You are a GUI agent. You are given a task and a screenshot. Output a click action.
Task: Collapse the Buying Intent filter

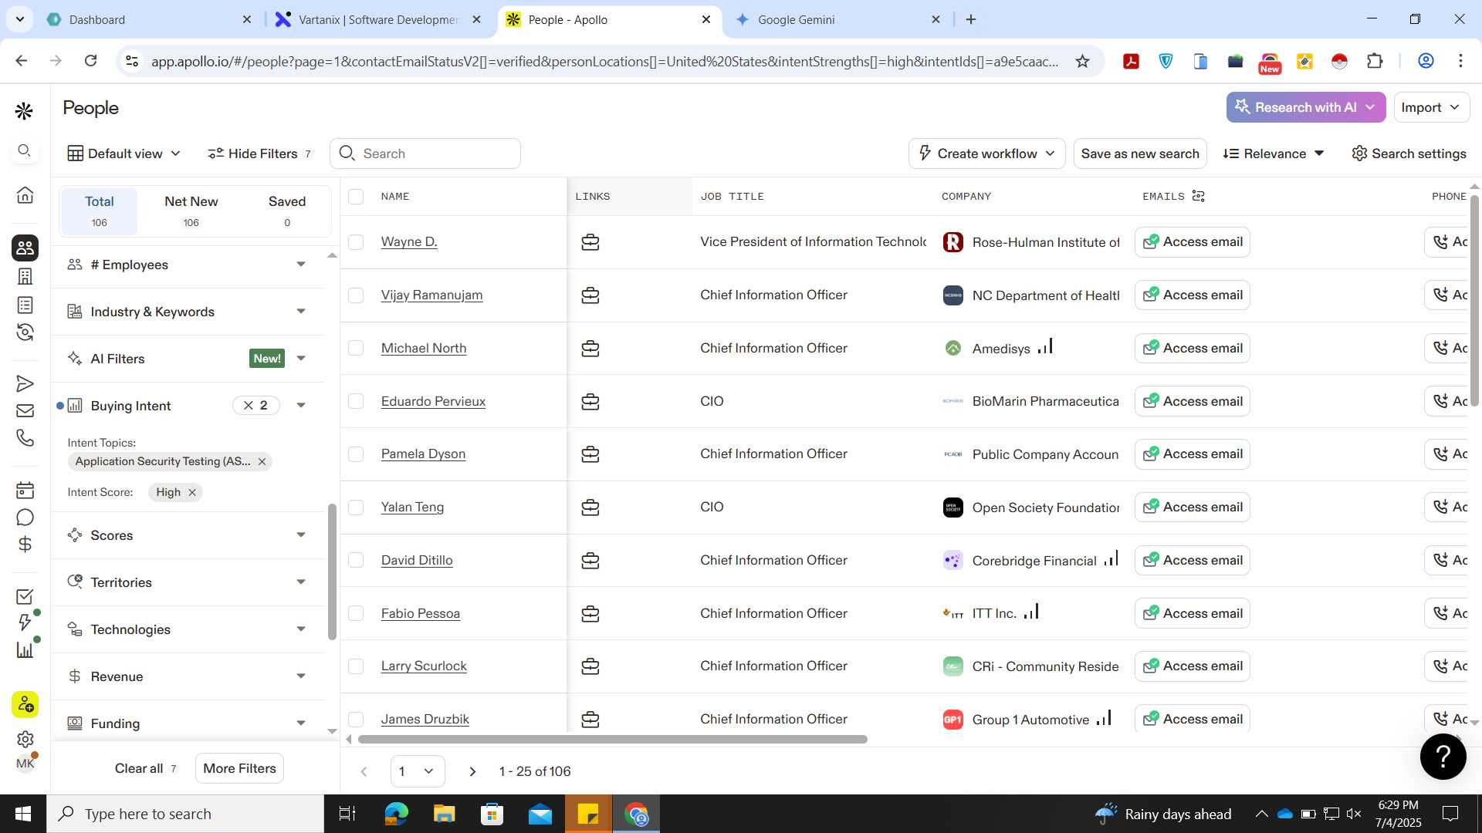click(x=301, y=406)
